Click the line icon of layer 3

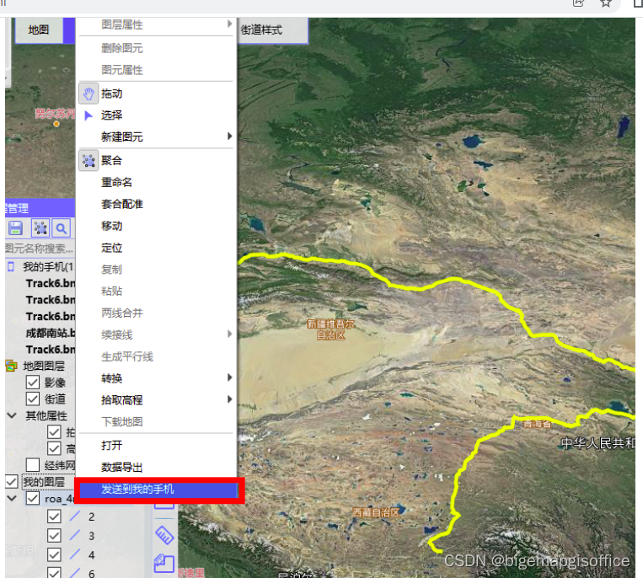(x=75, y=535)
